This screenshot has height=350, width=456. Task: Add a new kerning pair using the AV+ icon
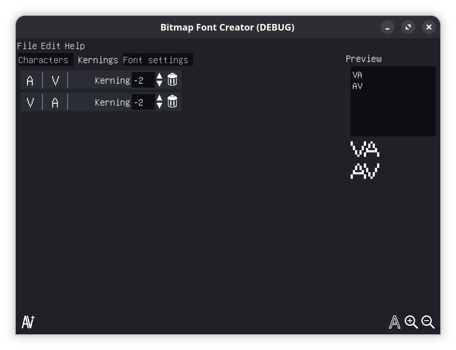click(x=28, y=322)
